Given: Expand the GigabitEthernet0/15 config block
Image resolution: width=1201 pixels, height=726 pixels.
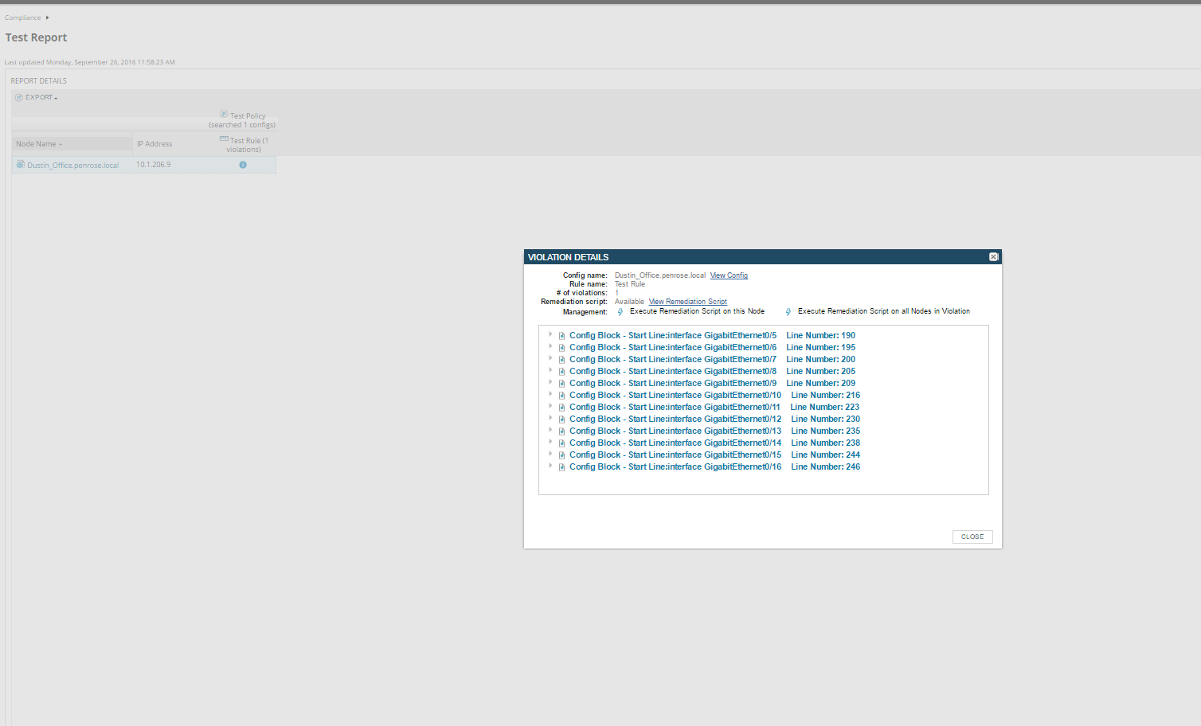Looking at the screenshot, I should (x=550, y=454).
